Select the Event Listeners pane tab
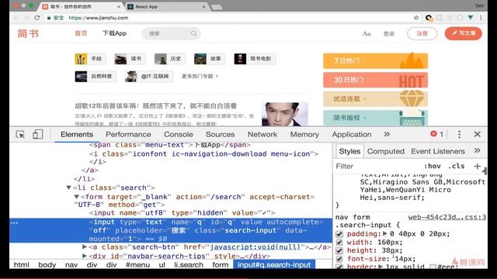This screenshot has width=497, height=279. tap(438, 151)
